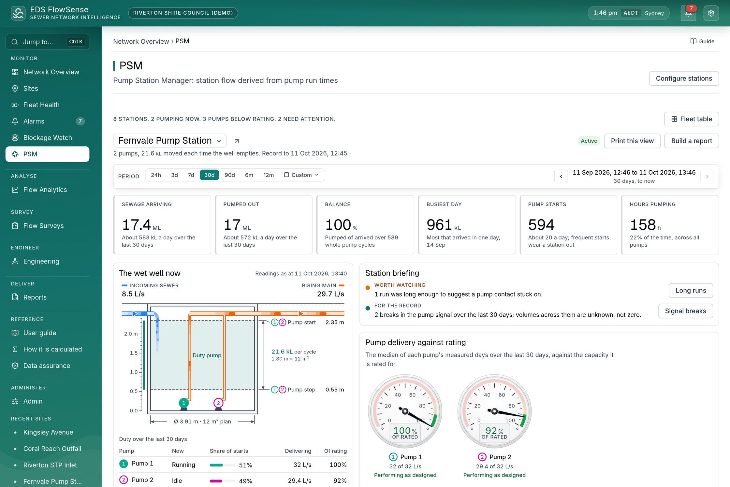Focus the Jump to search field
Screen dimensions: 730x487
pyautogui.click(x=47, y=42)
